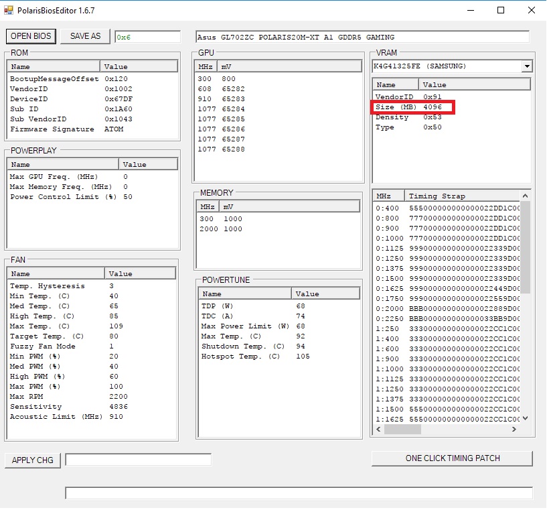Select the Power Control Limit row
The height and width of the screenshot is (512, 547).
click(x=92, y=197)
